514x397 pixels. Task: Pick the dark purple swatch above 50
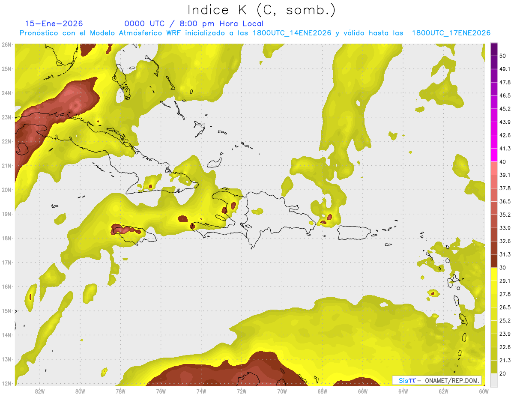[494, 49]
